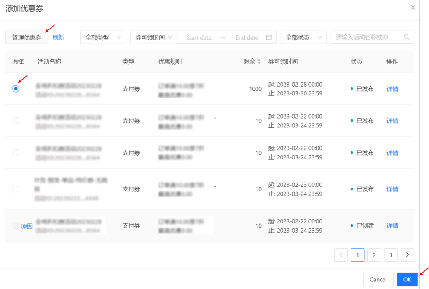The width and height of the screenshot is (429, 289).
Task: Open the 券可领时间 dropdown
Action: 153,37
